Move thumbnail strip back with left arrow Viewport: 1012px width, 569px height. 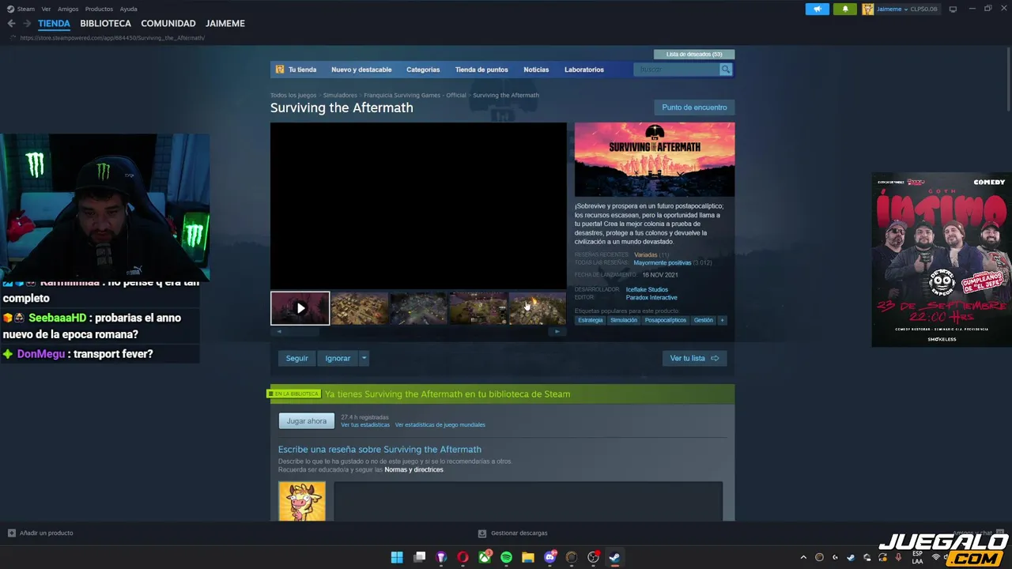pos(278,332)
